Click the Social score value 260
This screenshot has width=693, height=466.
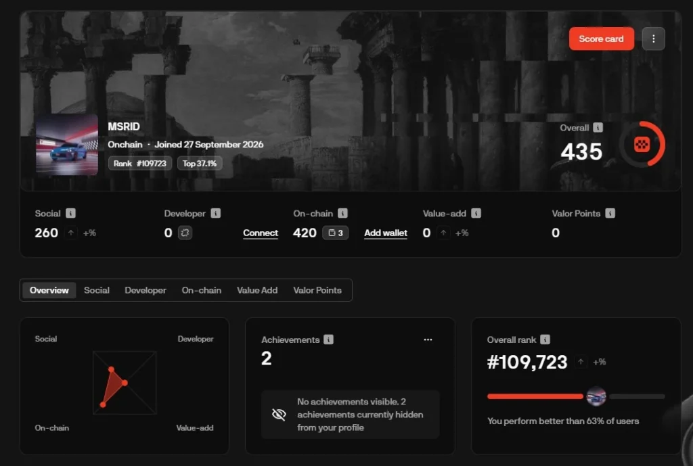click(x=47, y=233)
